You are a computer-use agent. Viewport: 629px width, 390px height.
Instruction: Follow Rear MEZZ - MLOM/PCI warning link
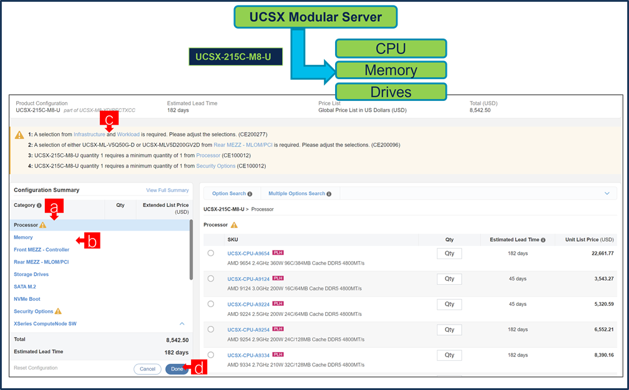243,145
